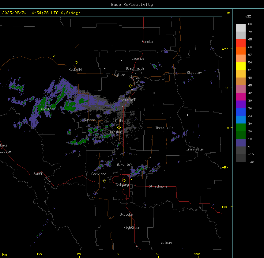Click the Blackfalds label

pos(135,68)
